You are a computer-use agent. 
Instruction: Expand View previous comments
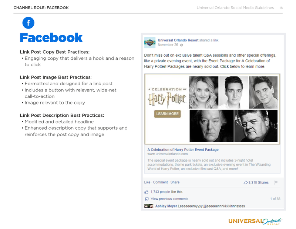coord(169,199)
